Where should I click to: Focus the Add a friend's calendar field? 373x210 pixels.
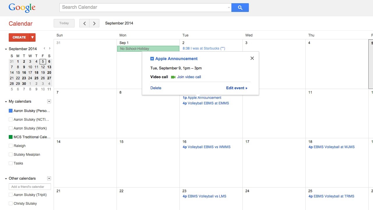(30, 187)
